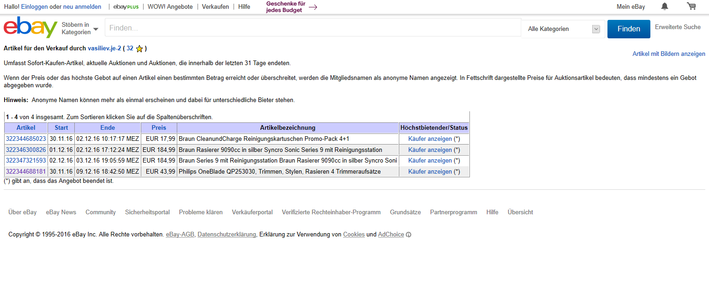Open the eBay Plus logo link

click(126, 6)
